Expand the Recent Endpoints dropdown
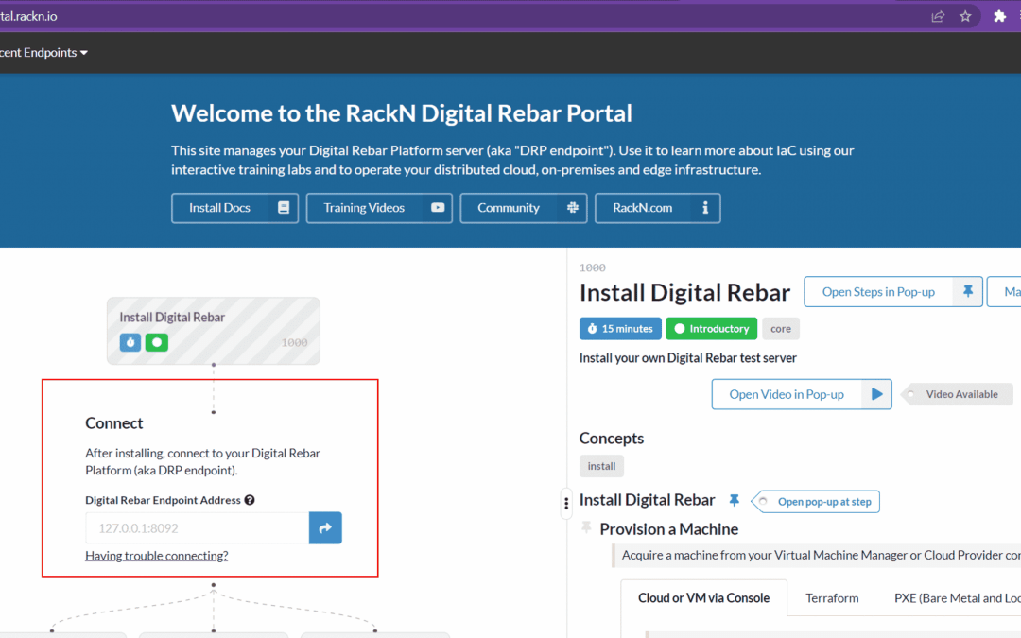Image resolution: width=1021 pixels, height=638 pixels. pos(43,52)
